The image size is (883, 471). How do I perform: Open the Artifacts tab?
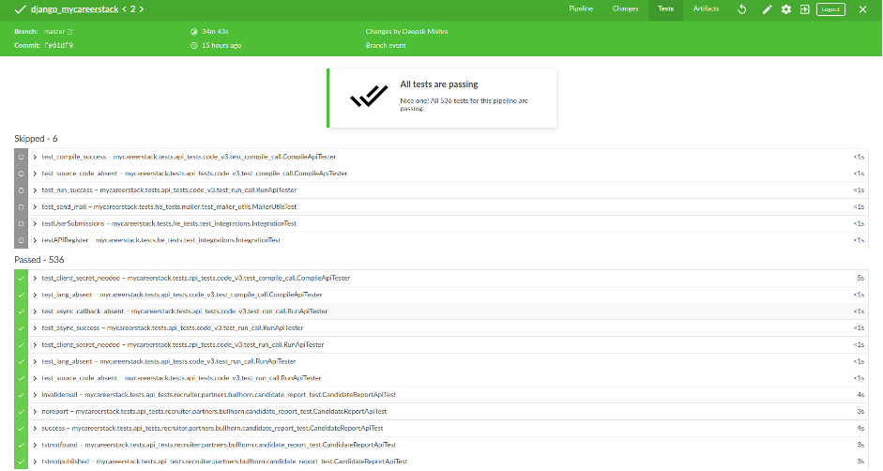pyautogui.click(x=706, y=9)
